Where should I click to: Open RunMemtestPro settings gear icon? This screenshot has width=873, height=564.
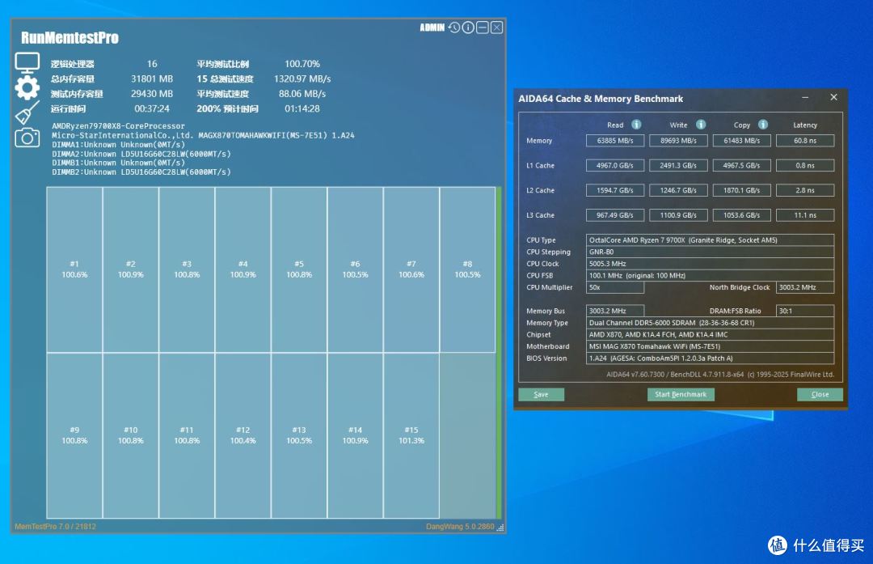tap(27, 88)
